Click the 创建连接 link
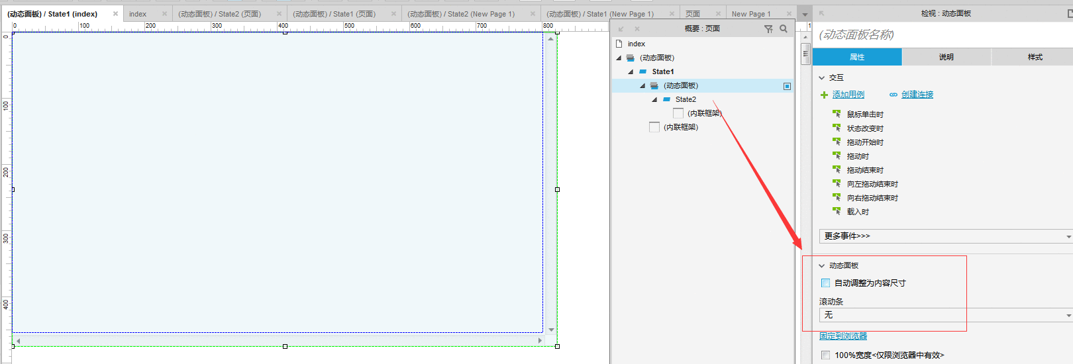 917,95
